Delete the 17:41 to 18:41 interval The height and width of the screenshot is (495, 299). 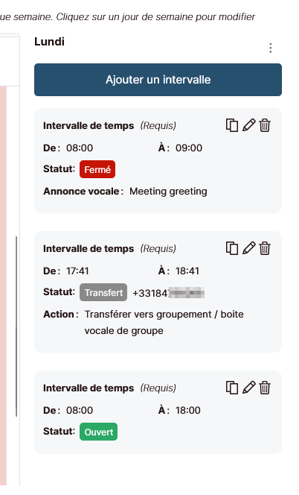[x=265, y=248]
